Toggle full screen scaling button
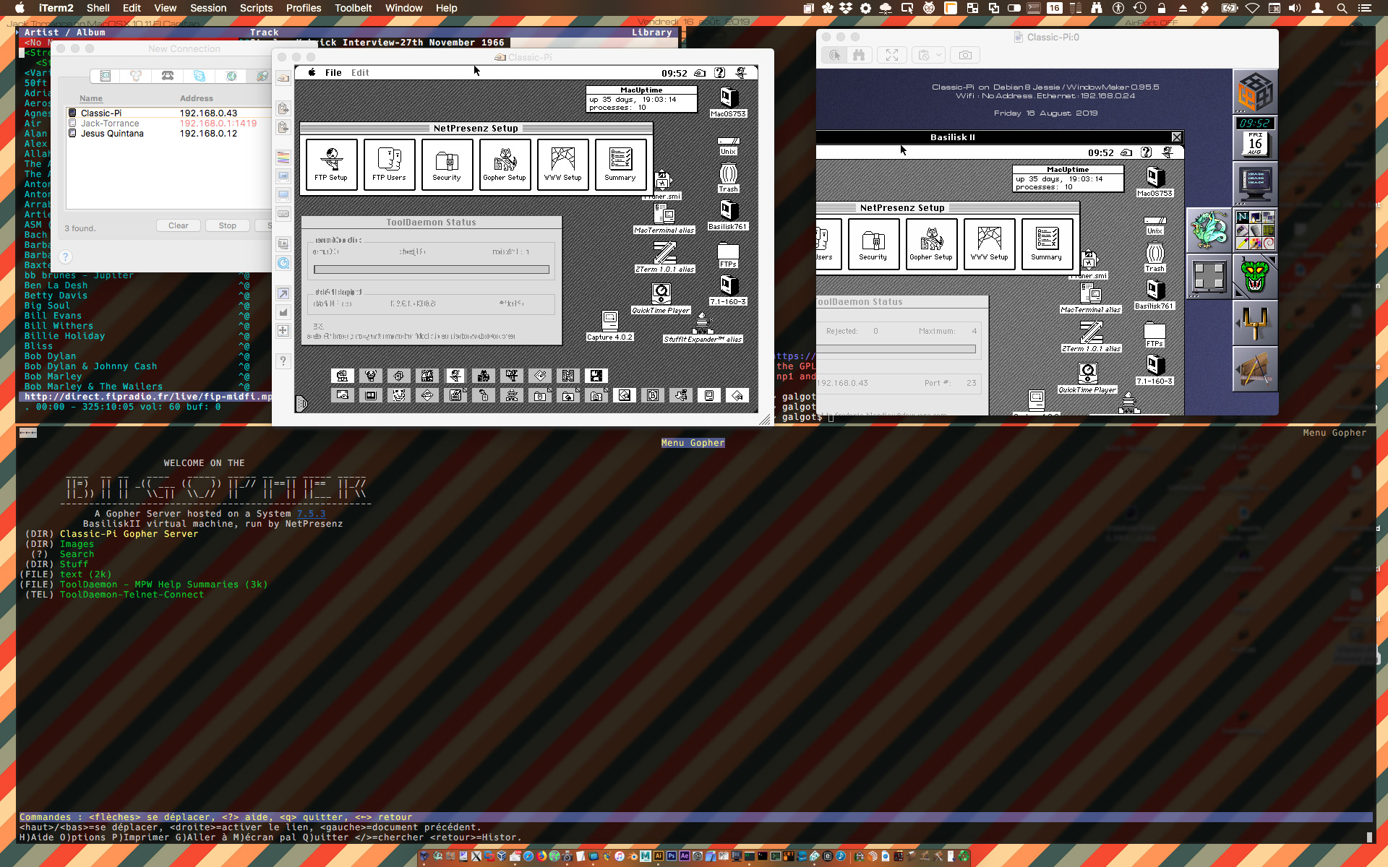This screenshot has width=1388, height=867. pos(892,55)
